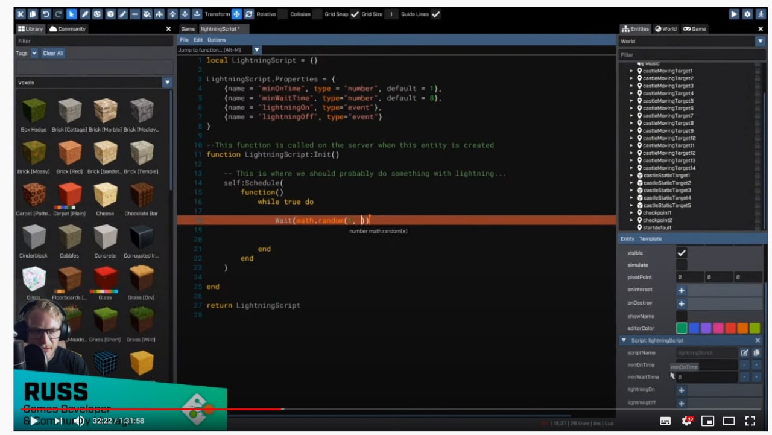
Task: Open the Tags dropdown
Action: click(x=34, y=53)
